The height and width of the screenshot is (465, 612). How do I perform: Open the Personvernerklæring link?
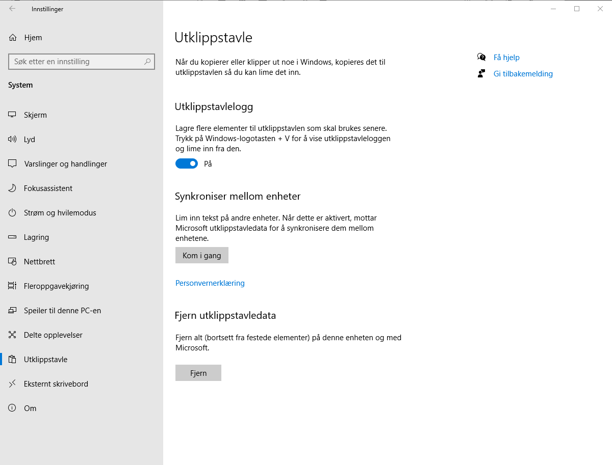tap(210, 283)
